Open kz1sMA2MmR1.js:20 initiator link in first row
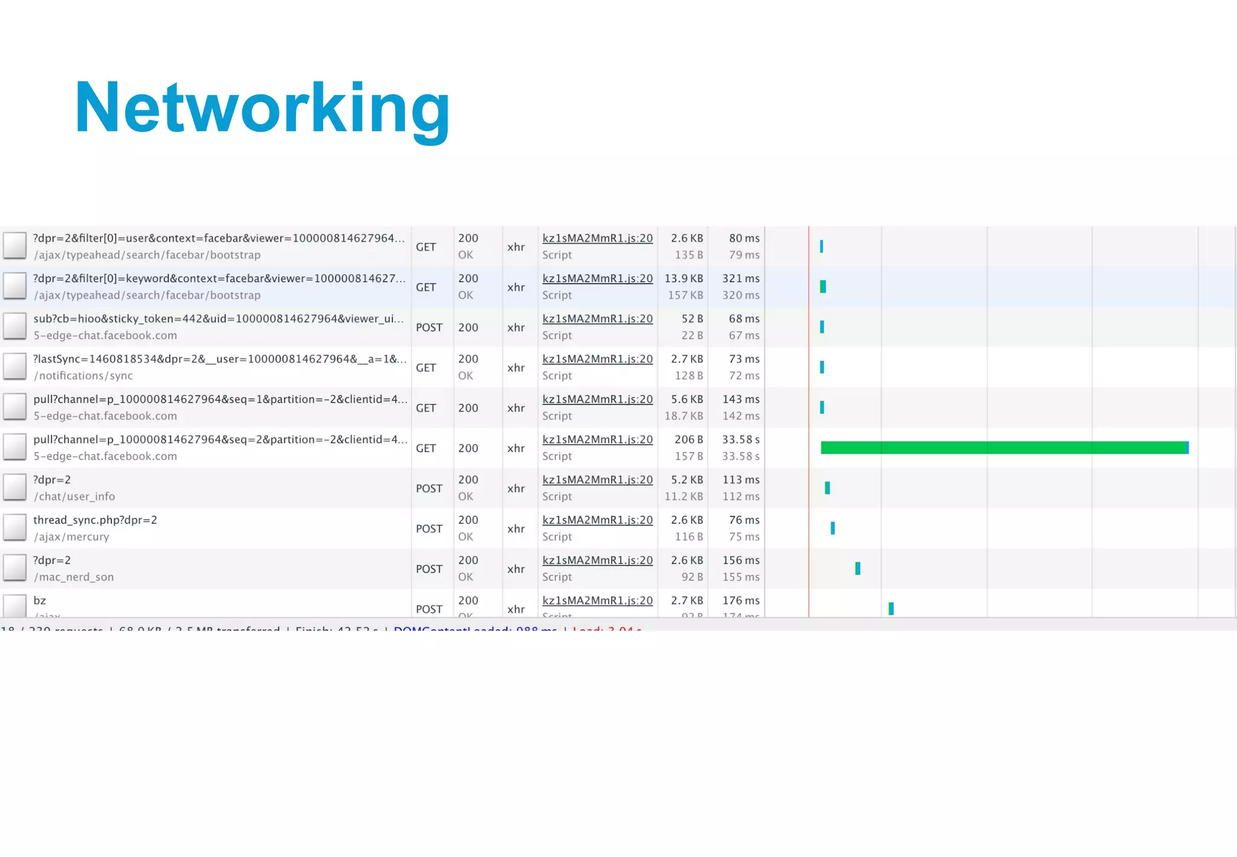 [597, 238]
